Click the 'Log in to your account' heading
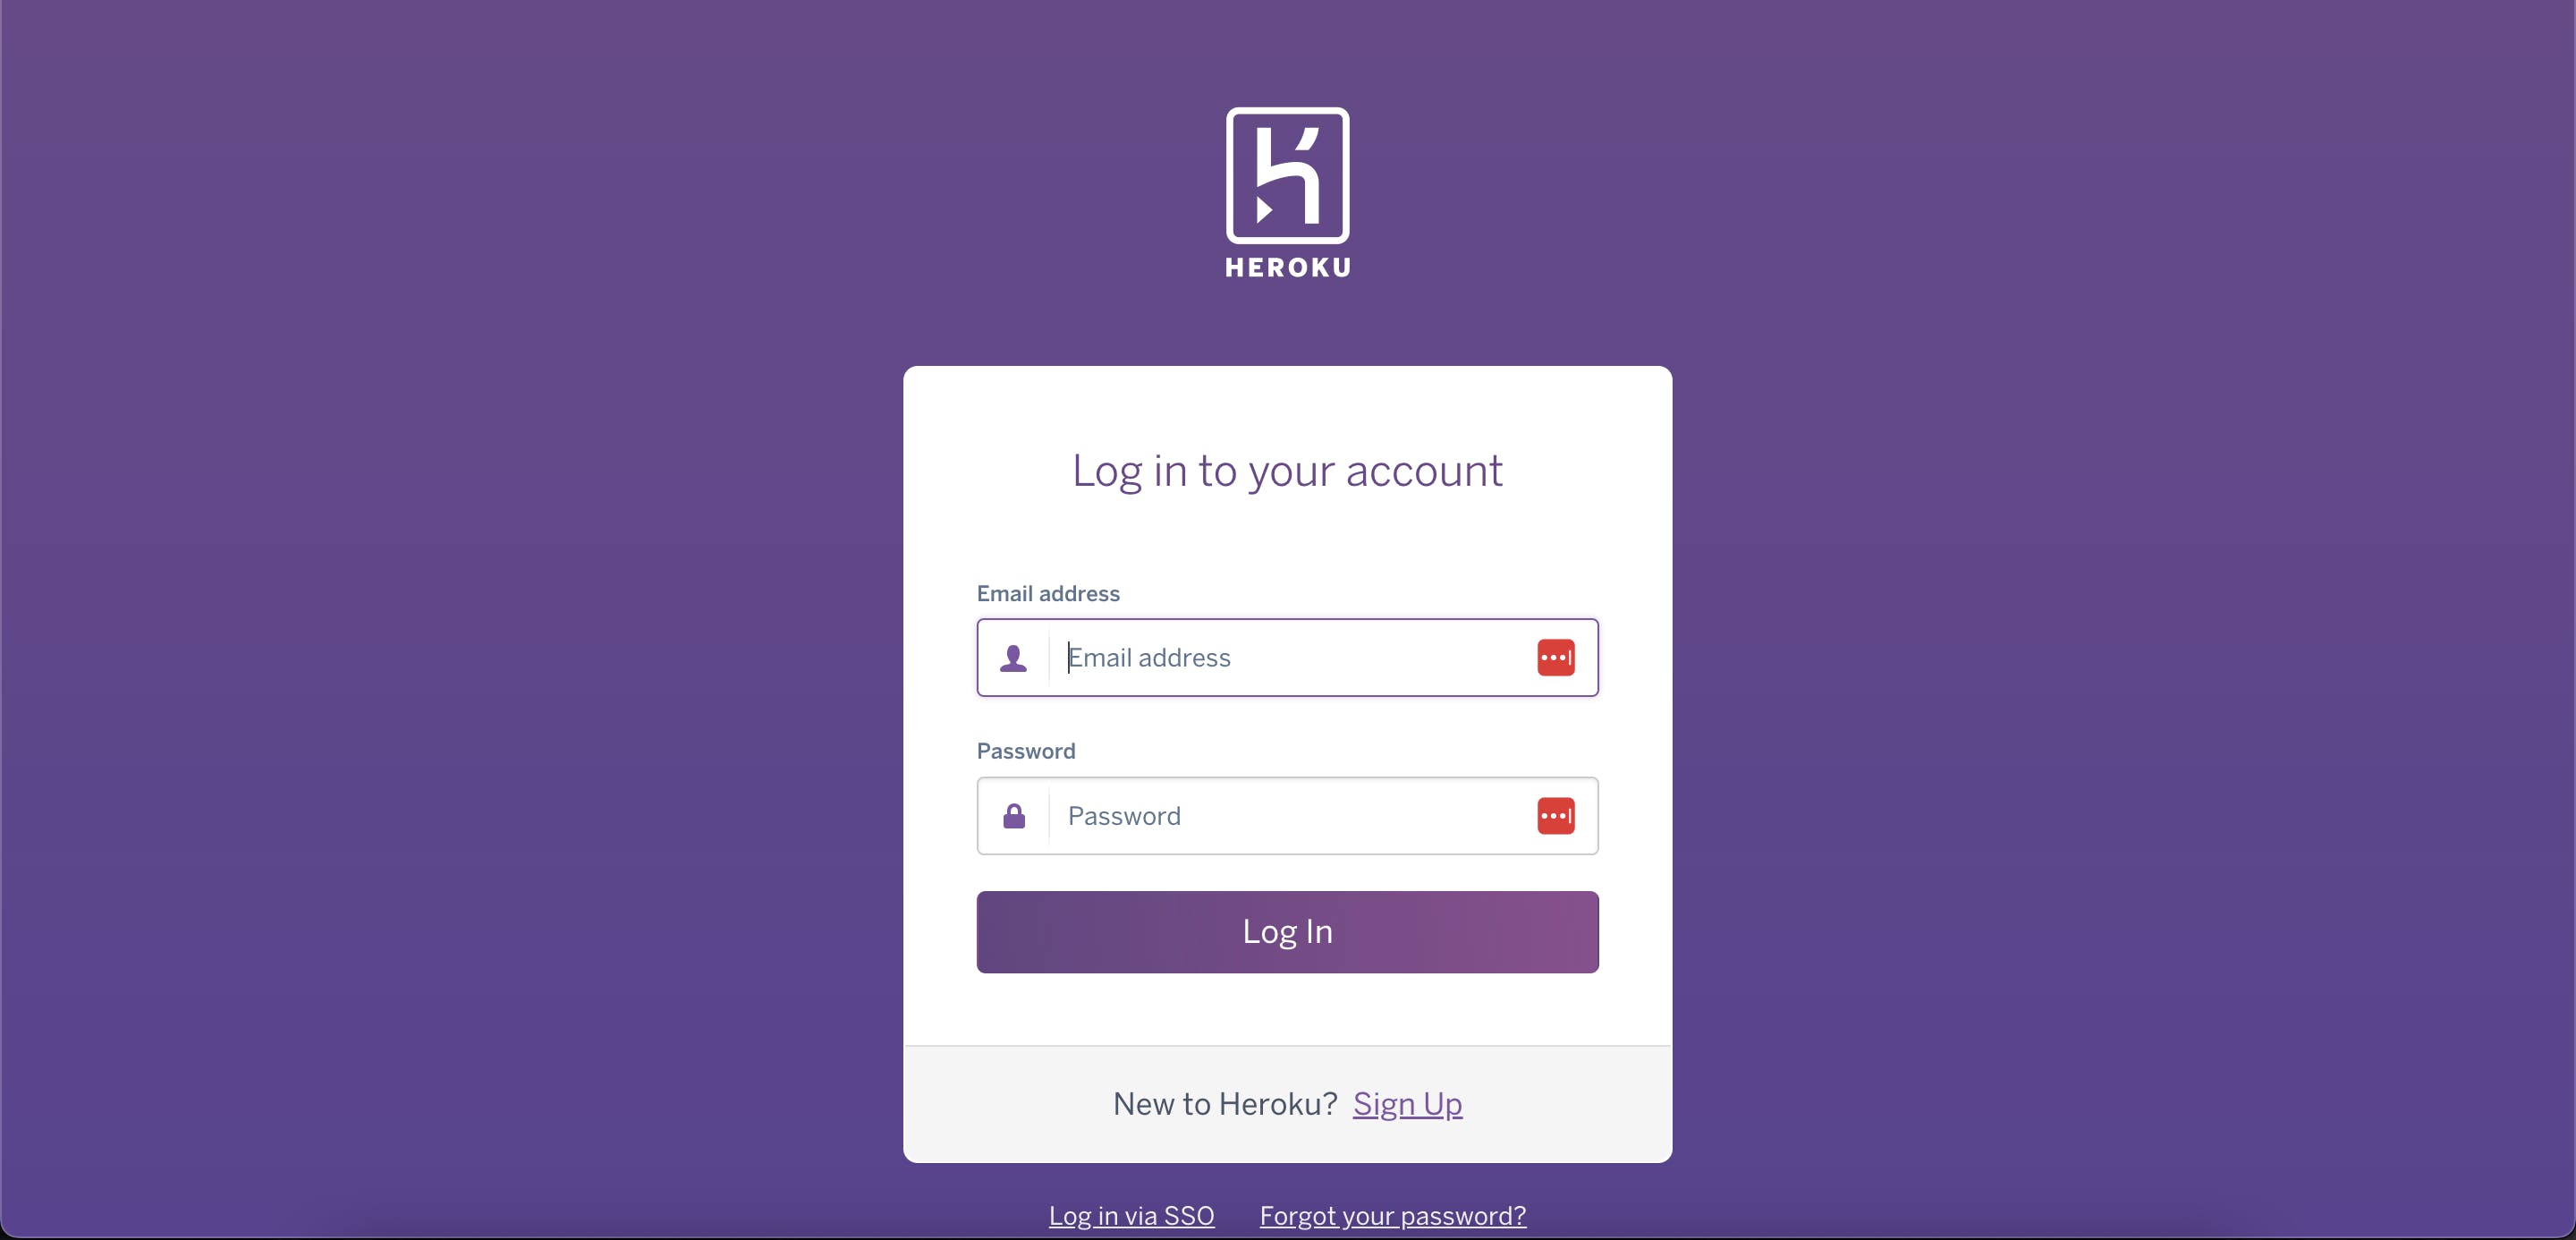Viewport: 2576px width, 1240px height. (x=1287, y=471)
